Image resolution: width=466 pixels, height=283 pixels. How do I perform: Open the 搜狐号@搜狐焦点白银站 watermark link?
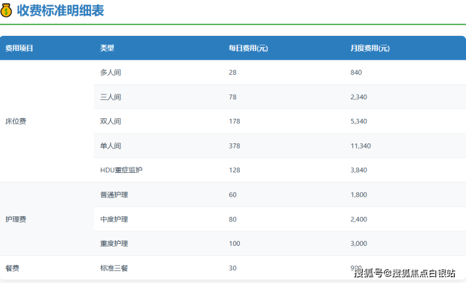pos(404,272)
